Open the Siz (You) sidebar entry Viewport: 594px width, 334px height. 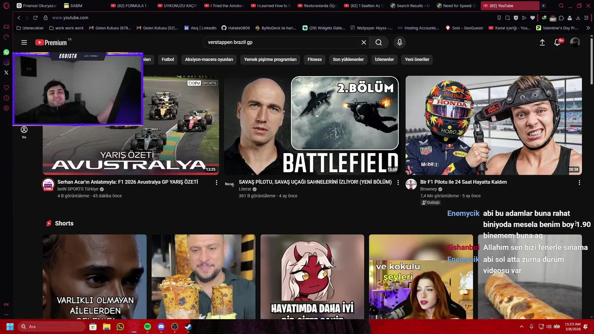[x=24, y=132]
